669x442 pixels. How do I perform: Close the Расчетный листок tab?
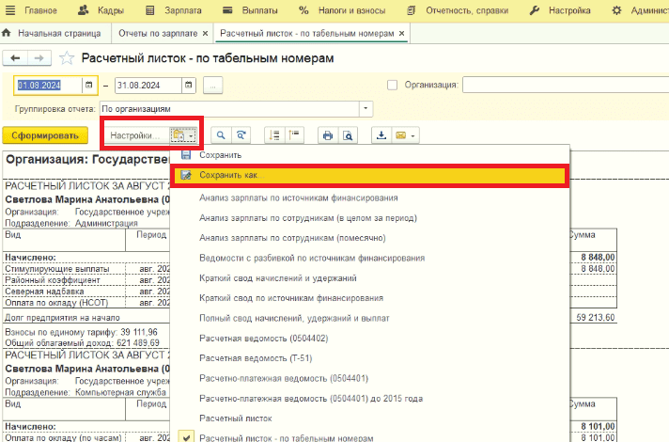[401, 33]
